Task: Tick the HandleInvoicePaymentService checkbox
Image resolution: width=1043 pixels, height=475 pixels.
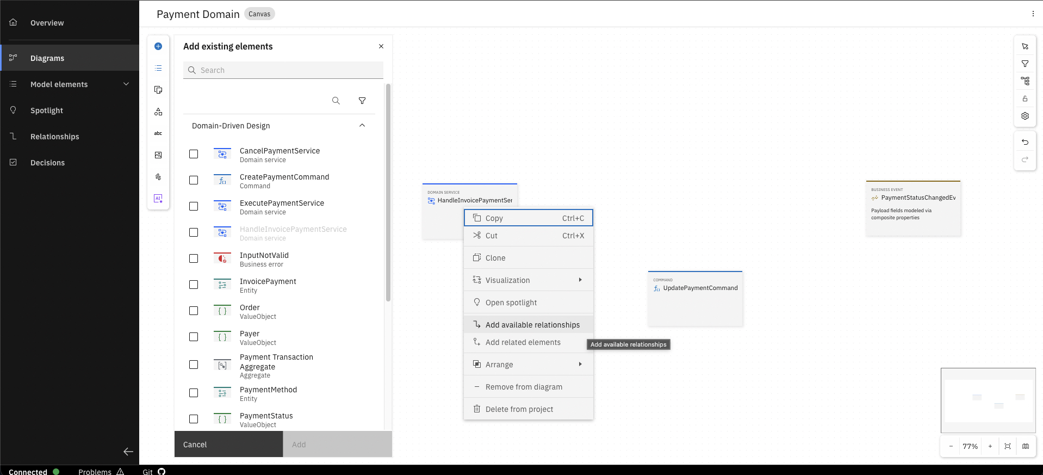Action: 194,232
